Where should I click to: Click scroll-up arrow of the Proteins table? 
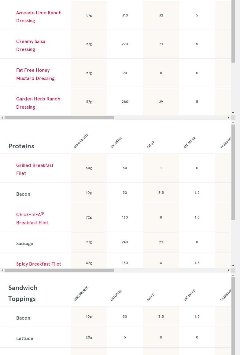click(233, 122)
